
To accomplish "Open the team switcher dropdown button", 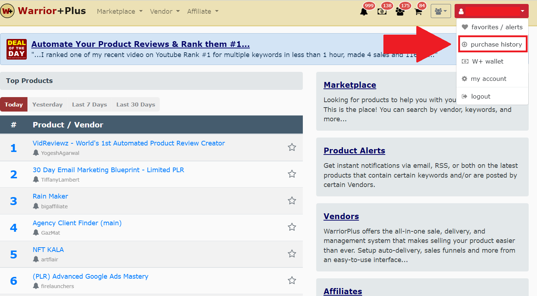I will [441, 11].
